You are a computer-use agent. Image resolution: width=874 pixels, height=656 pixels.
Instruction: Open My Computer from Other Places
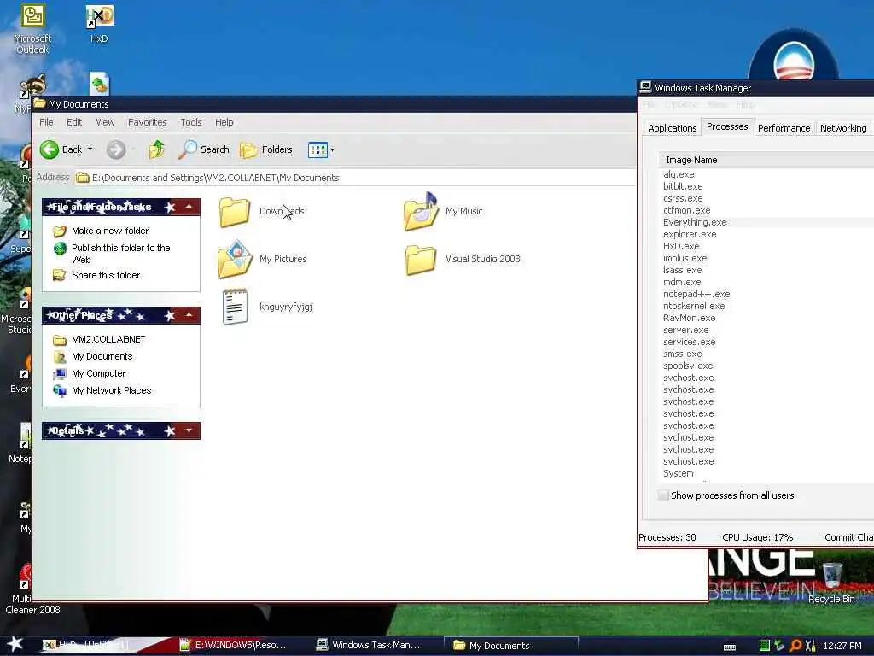(99, 374)
